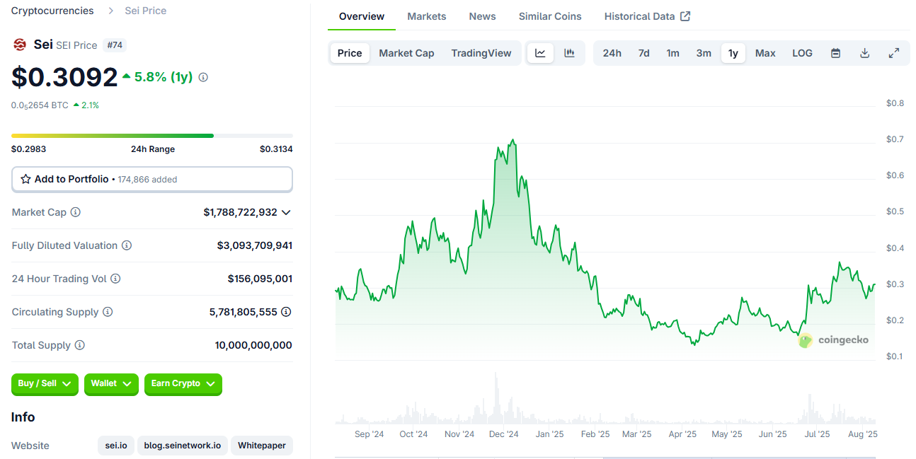Click the $1,788,722,932 market cap value

[x=240, y=212]
